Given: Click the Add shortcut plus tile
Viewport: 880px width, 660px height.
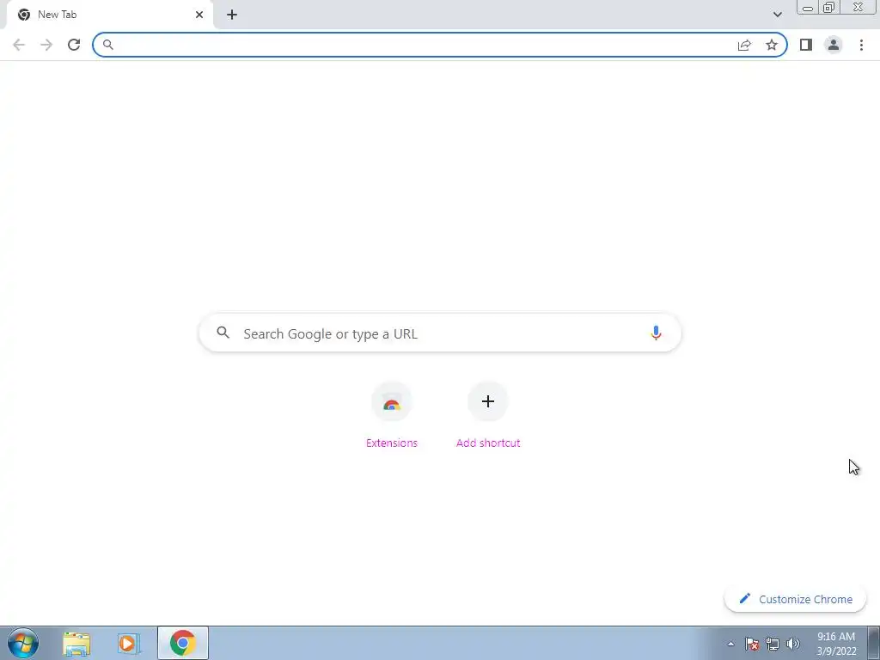Looking at the screenshot, I should coord(488,402).
